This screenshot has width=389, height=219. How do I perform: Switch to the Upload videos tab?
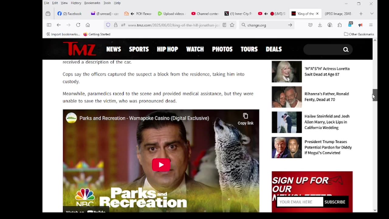pyautogui.click(x=171, y=14)
